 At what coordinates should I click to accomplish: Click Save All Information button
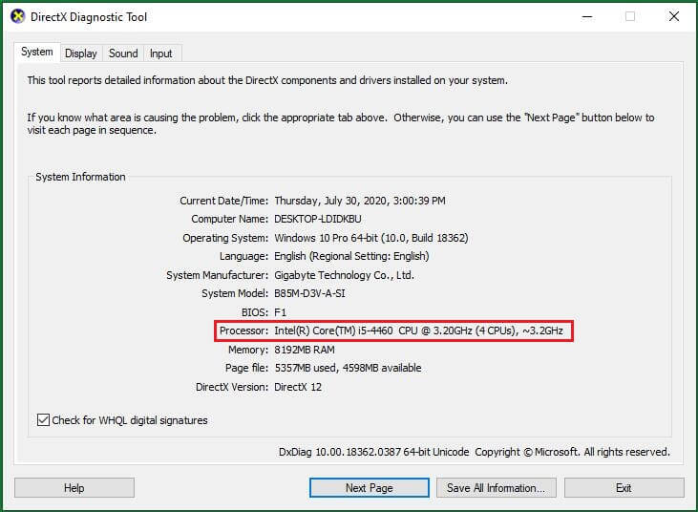(x=497, y=488)
